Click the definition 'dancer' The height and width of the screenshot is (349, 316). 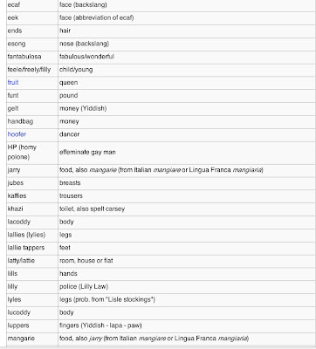click(x=69, y=134)
